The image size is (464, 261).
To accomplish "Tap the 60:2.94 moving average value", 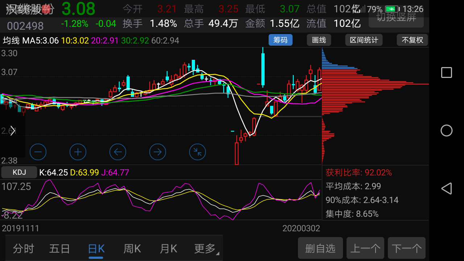I will 165,40.
